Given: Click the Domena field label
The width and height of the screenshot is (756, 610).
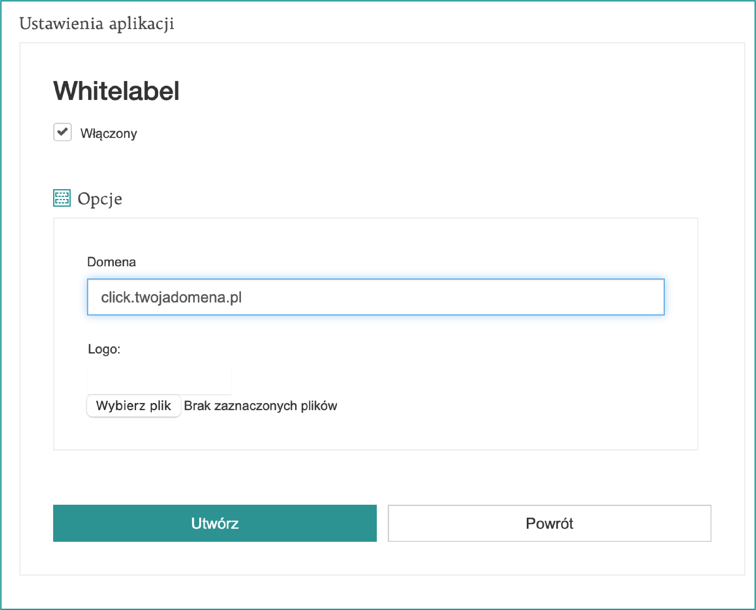Looking at the screenshot, I should coord(111,262).
